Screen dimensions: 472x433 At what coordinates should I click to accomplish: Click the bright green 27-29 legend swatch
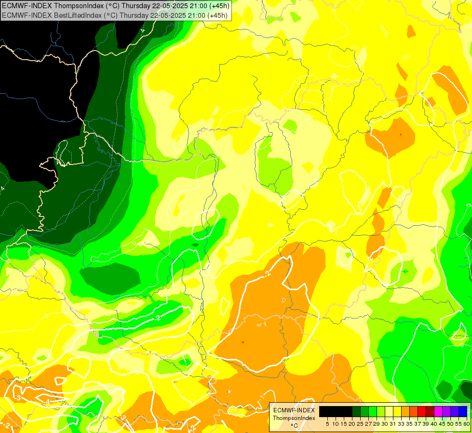coord(373,411)
